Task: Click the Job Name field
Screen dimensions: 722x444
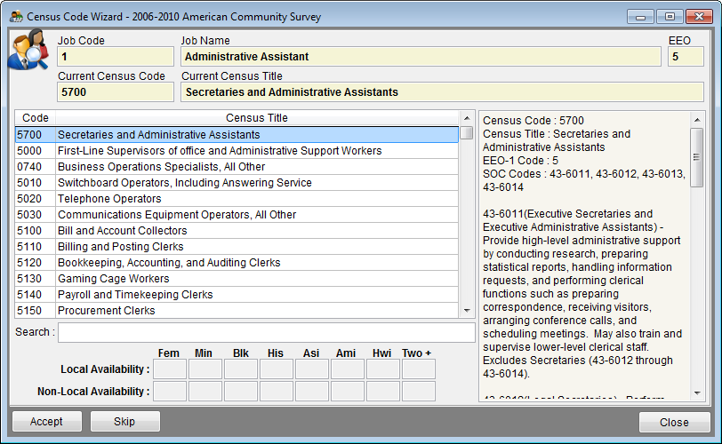Action: tap(421, 57)
